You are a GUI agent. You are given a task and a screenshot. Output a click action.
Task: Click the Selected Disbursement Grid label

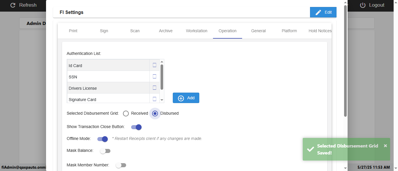tap(93, 113)
